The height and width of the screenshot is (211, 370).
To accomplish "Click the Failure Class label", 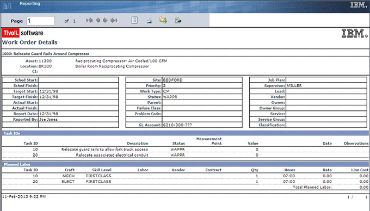I will (x=149, y=108).
